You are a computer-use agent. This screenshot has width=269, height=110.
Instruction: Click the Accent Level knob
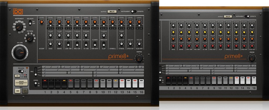42,22
